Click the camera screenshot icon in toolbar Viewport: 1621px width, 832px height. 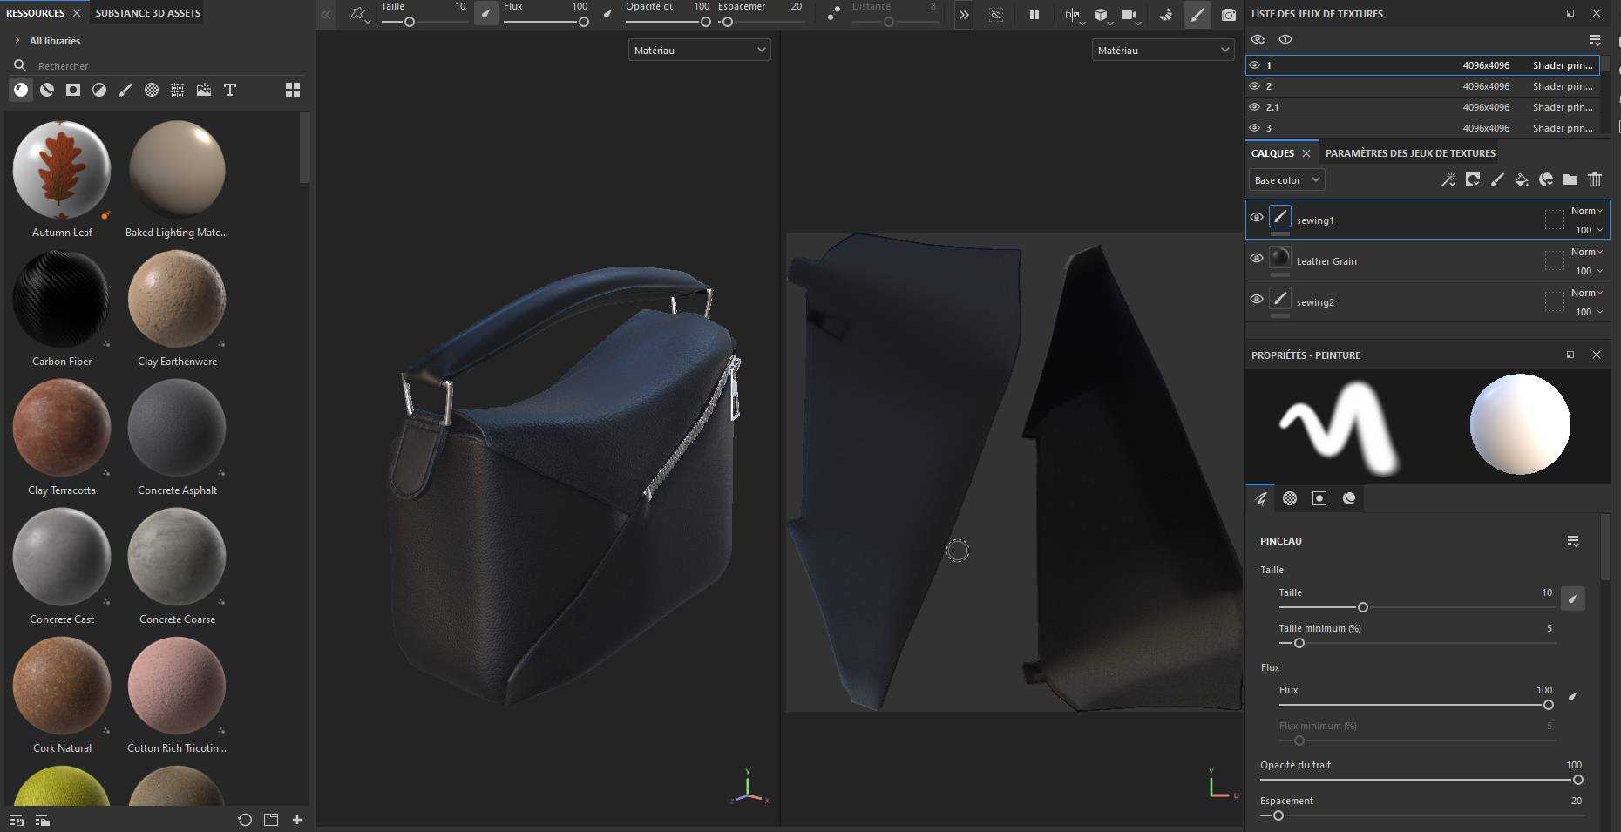[1229, 15]
